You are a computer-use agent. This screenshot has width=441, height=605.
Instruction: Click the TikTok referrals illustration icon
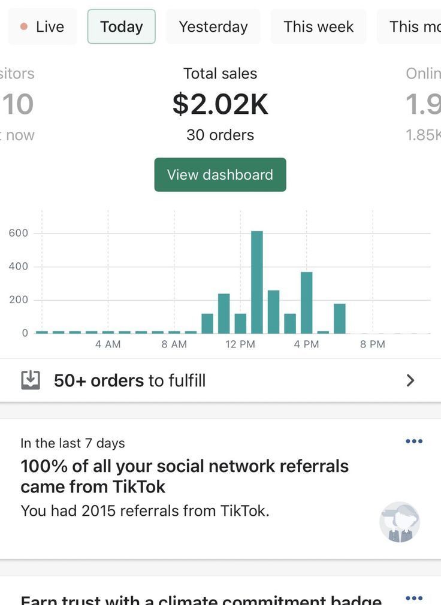(x=400, y=522)
